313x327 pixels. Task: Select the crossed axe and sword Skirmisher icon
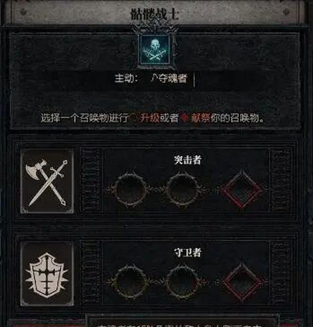point(47,181)
